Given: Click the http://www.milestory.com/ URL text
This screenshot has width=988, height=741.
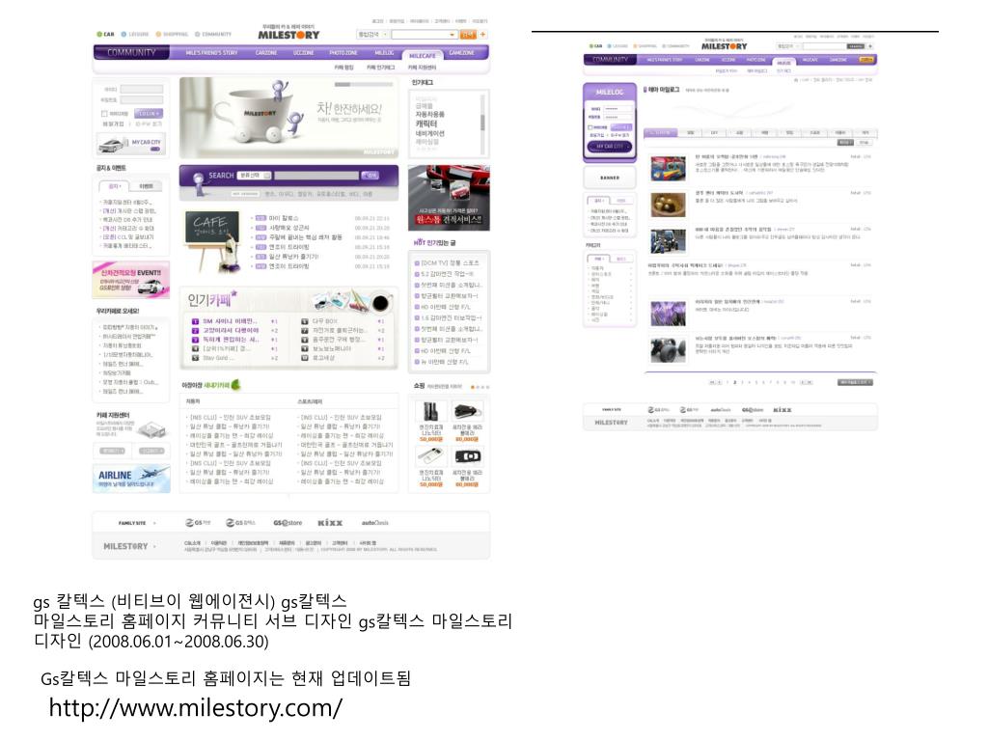Looking at the screenshot, I should coord(196,707).
